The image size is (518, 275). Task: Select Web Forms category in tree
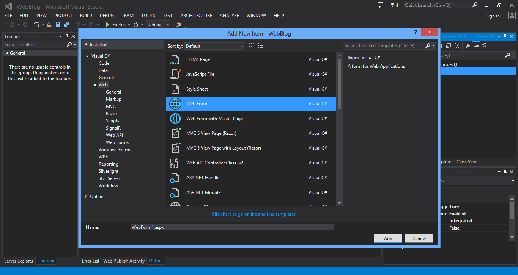pos(117,142)
